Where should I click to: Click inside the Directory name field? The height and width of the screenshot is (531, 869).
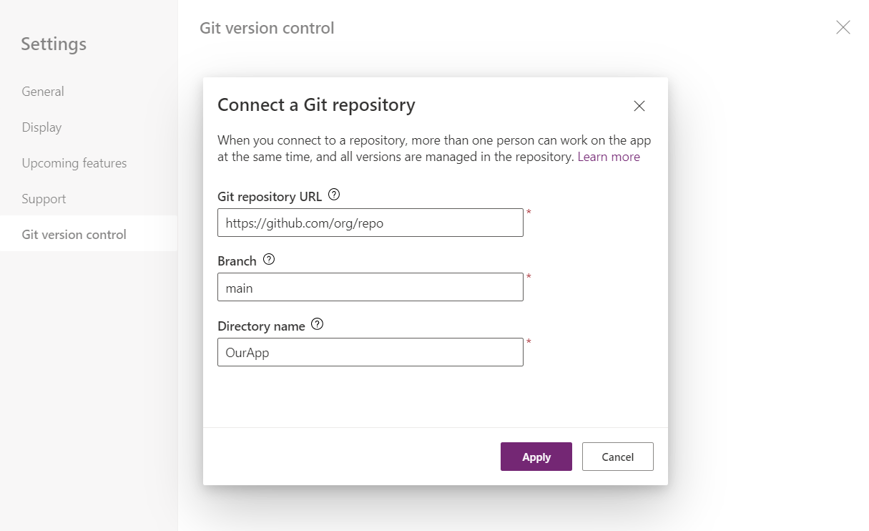coord(370,352)
